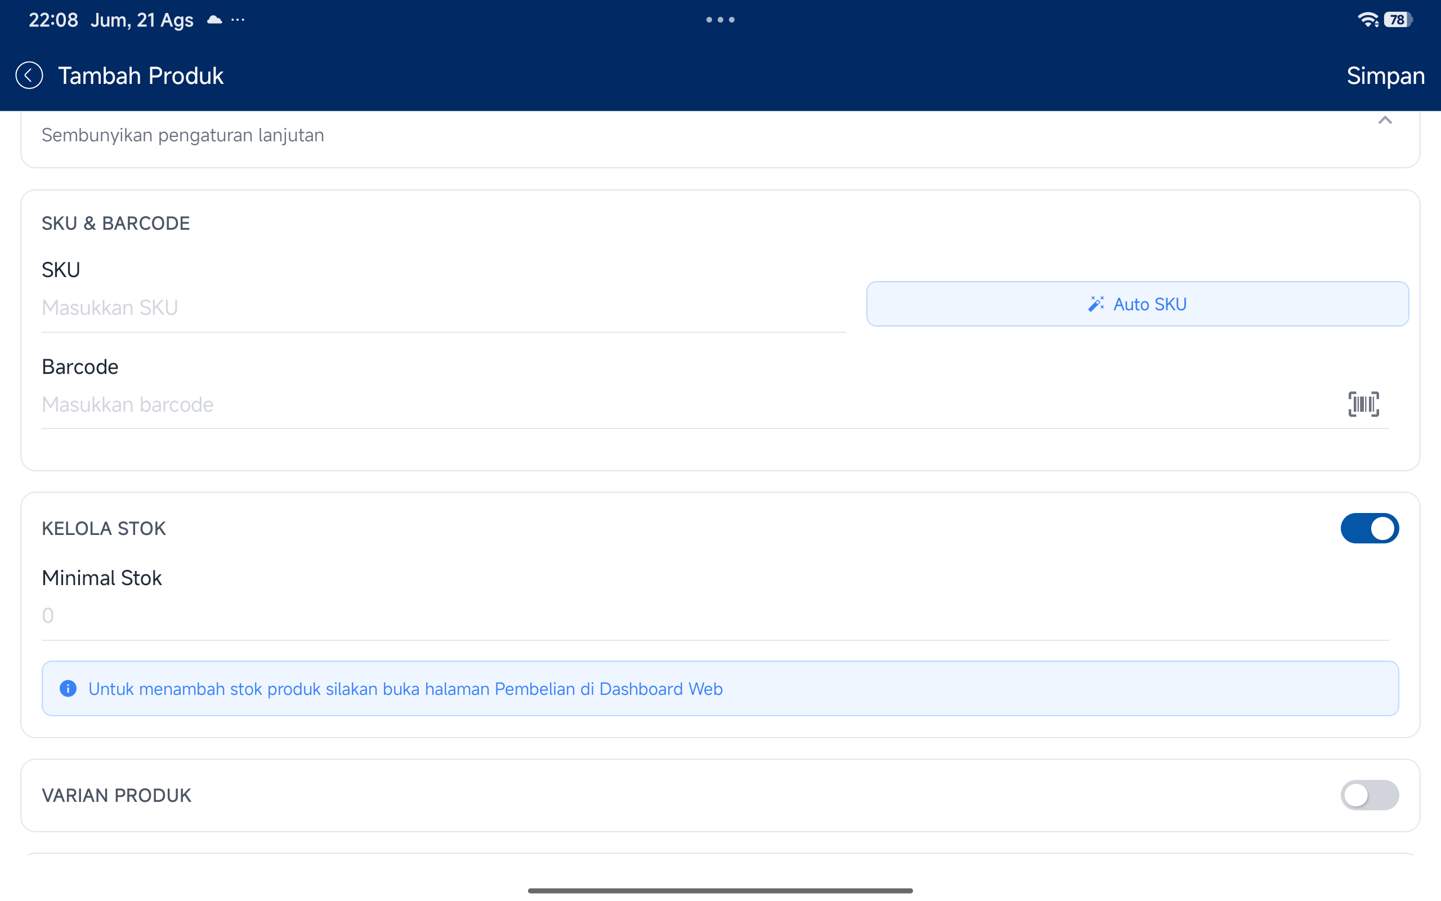Viewport: 1441px width, 901px height.
Task: Open the three-dot multitasking menu at top
Action: 720,20
